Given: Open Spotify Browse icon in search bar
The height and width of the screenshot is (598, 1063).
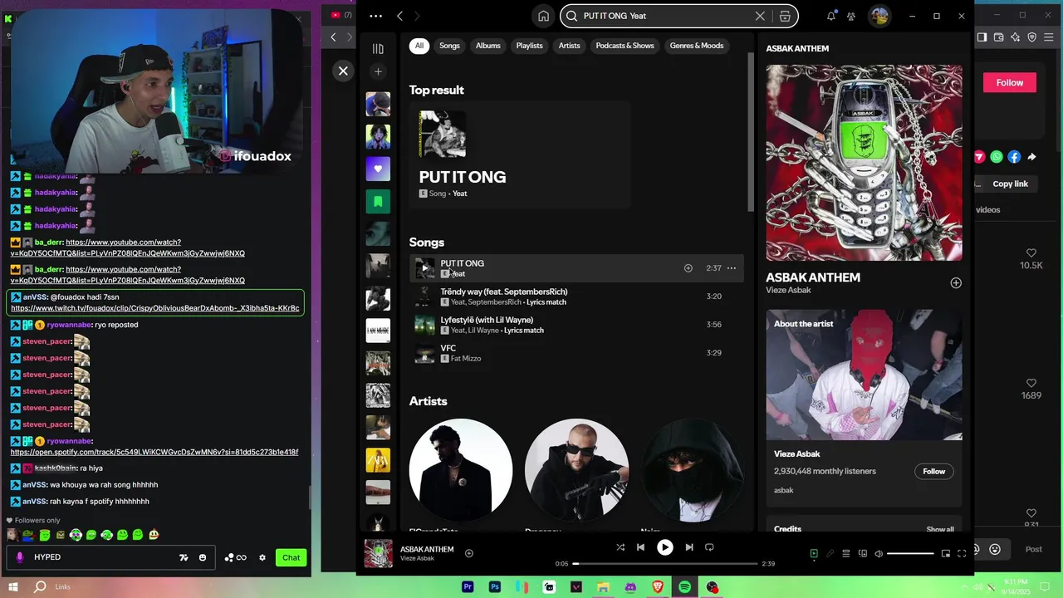Looking at the screenshot, I should click(x=785, y=16).
